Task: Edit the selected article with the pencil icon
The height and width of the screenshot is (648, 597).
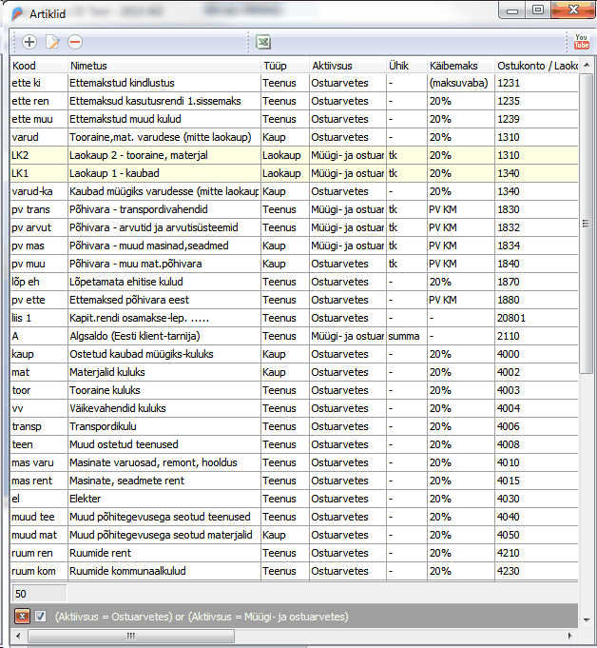Action: 52,42
